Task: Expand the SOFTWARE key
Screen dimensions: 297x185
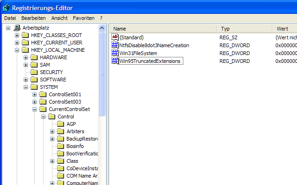Action: pyautogui.click(x=26, y=80)
